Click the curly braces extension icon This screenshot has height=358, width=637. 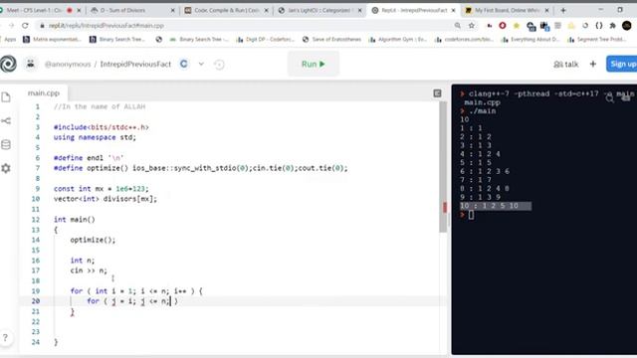tap(599, 26)
